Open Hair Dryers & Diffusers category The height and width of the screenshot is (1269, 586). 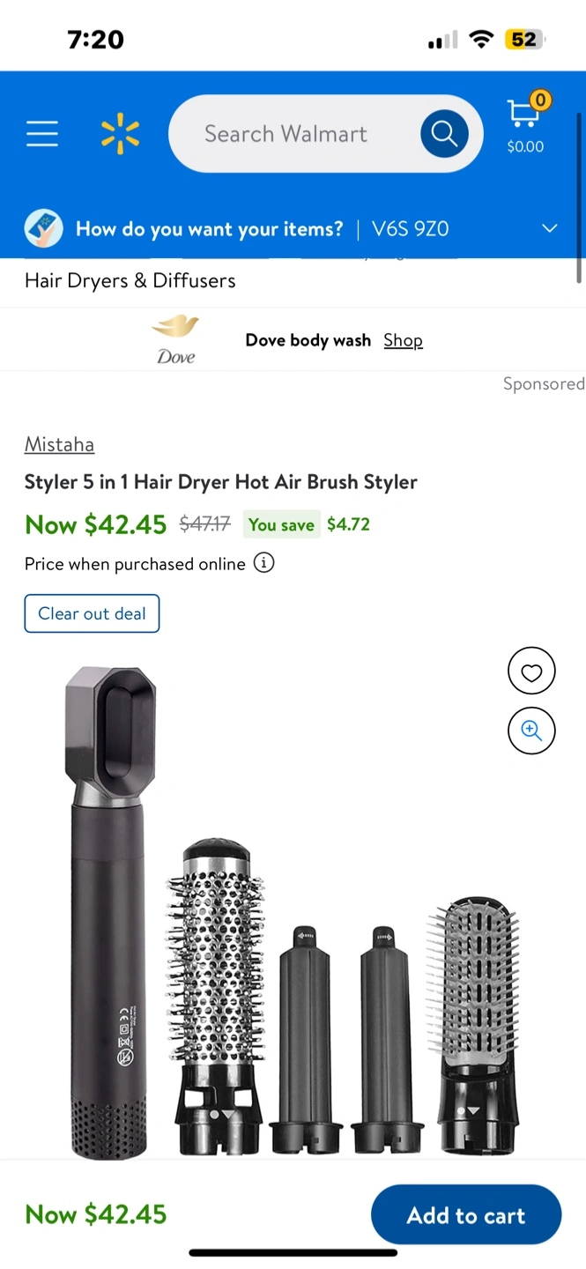130,280
